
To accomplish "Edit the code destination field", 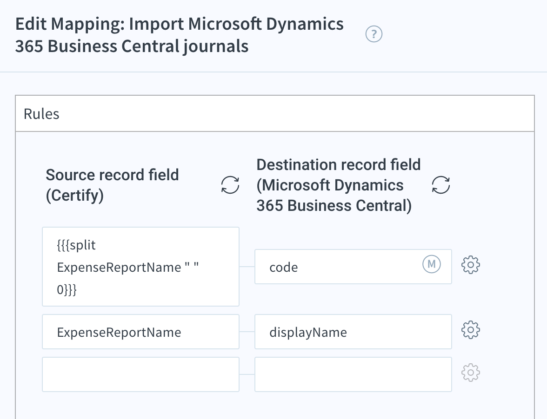I will (x=353, y=267).
